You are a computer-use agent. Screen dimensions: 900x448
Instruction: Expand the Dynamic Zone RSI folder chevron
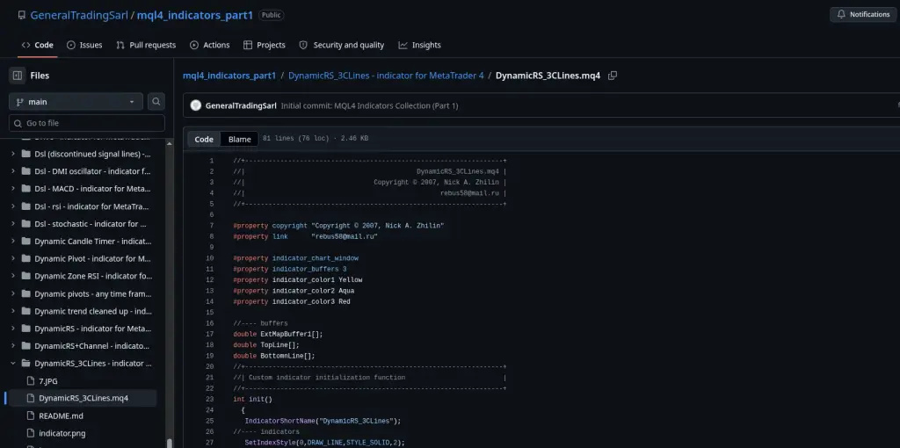tap(13, 276)
